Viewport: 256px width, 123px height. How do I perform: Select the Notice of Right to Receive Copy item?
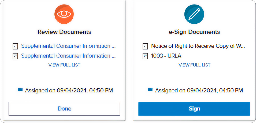tap(198, 46)
